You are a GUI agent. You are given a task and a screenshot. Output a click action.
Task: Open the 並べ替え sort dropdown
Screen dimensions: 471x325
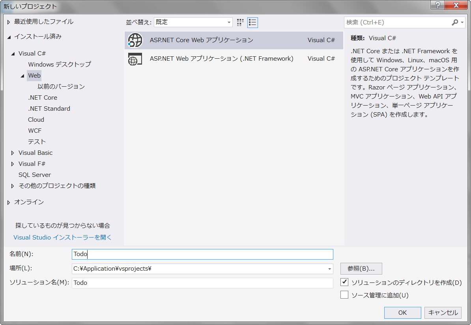click(x=228, y=22)
